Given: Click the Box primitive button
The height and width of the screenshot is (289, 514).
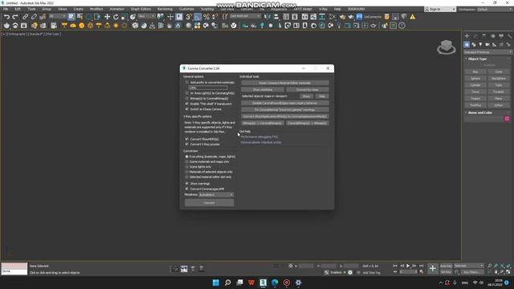Looking at the screenshot, I should coord(475,71).
